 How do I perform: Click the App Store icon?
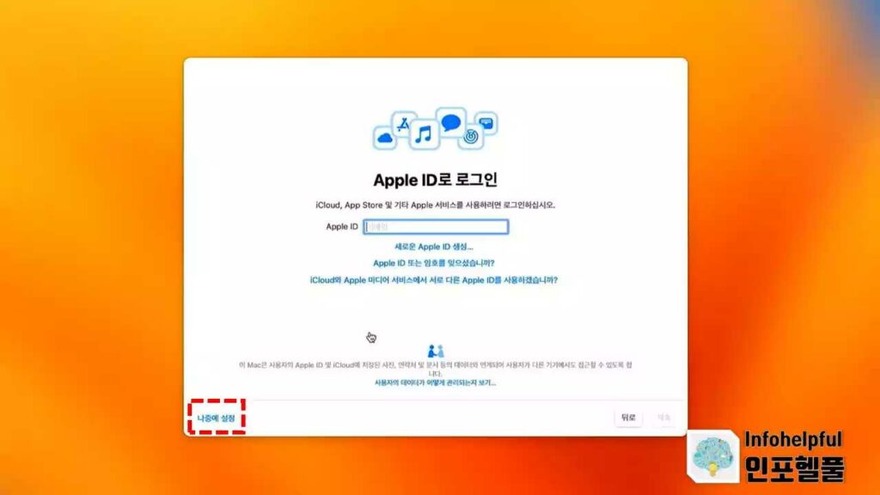[404, 125]
